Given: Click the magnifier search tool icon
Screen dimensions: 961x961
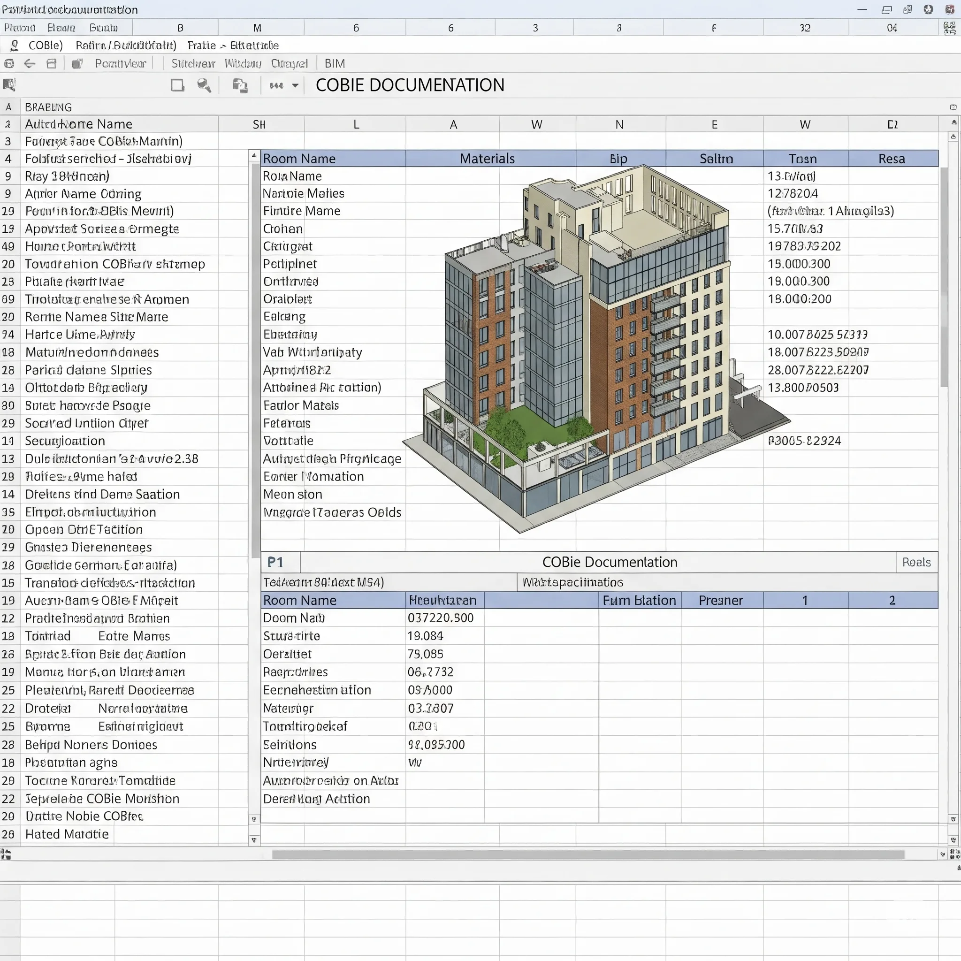Looking at the screenshot, I should (204, 85).
